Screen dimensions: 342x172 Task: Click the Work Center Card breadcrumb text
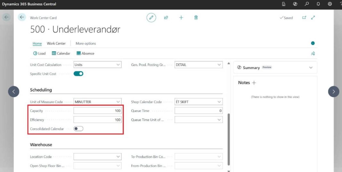(x=43, y=18)
